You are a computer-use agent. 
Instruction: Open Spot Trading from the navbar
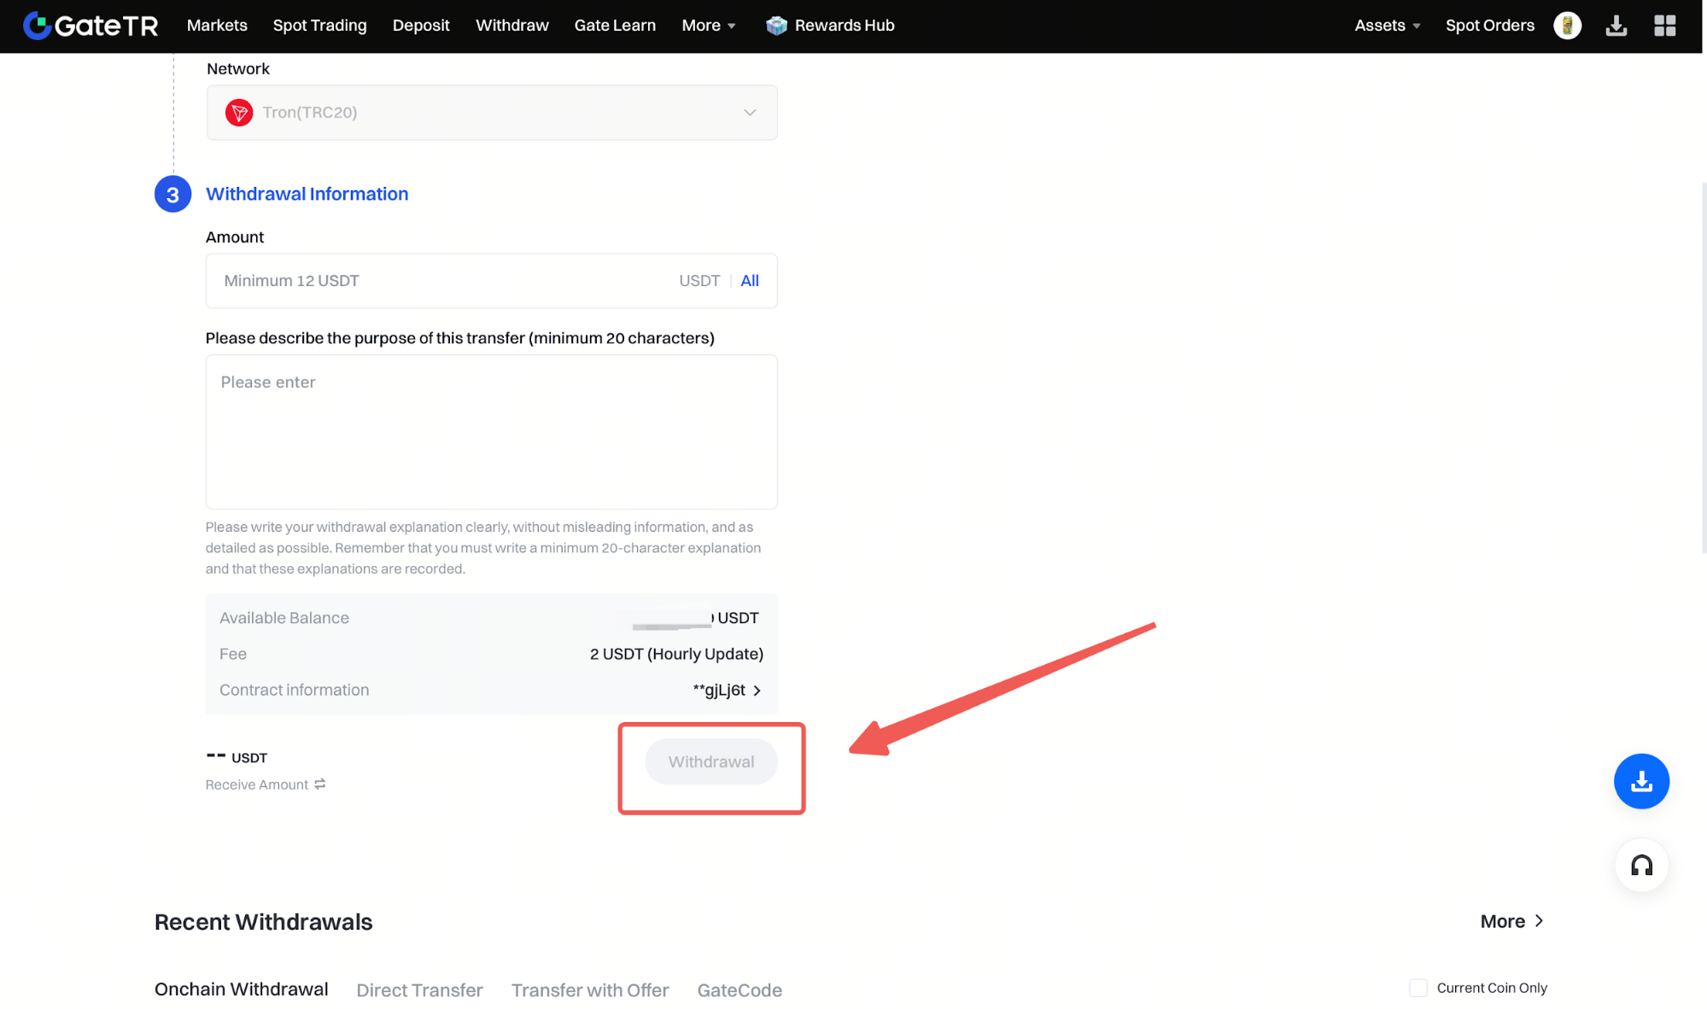(x=319, y=26)
